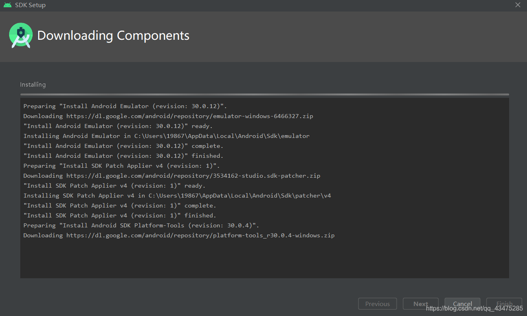The width and height of the screenshot is (527, 316).
Task: Click line 'Install SDK Patch Applier v4 (revision: 1)" complete.'
Action: pyautogui.click(x=120, y=205)
